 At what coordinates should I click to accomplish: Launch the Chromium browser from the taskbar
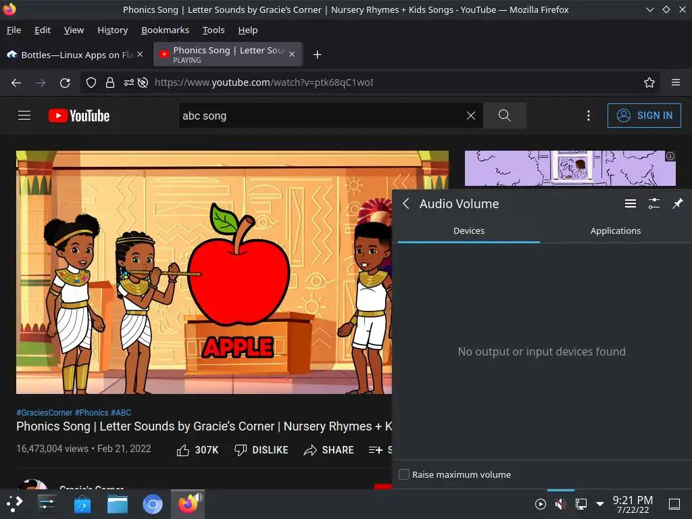153,504
